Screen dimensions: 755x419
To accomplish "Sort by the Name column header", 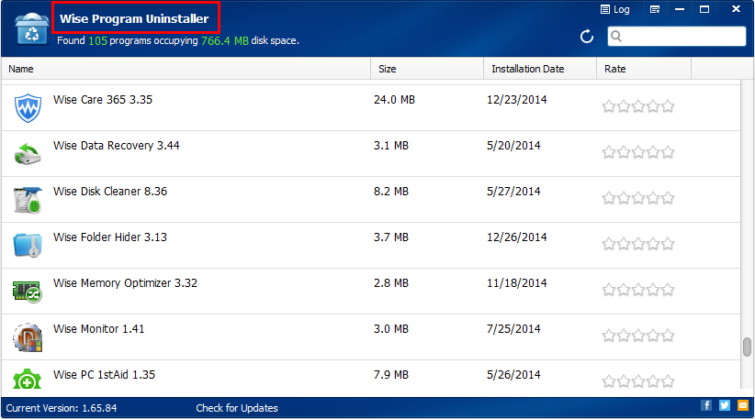I will coord(186,69).
